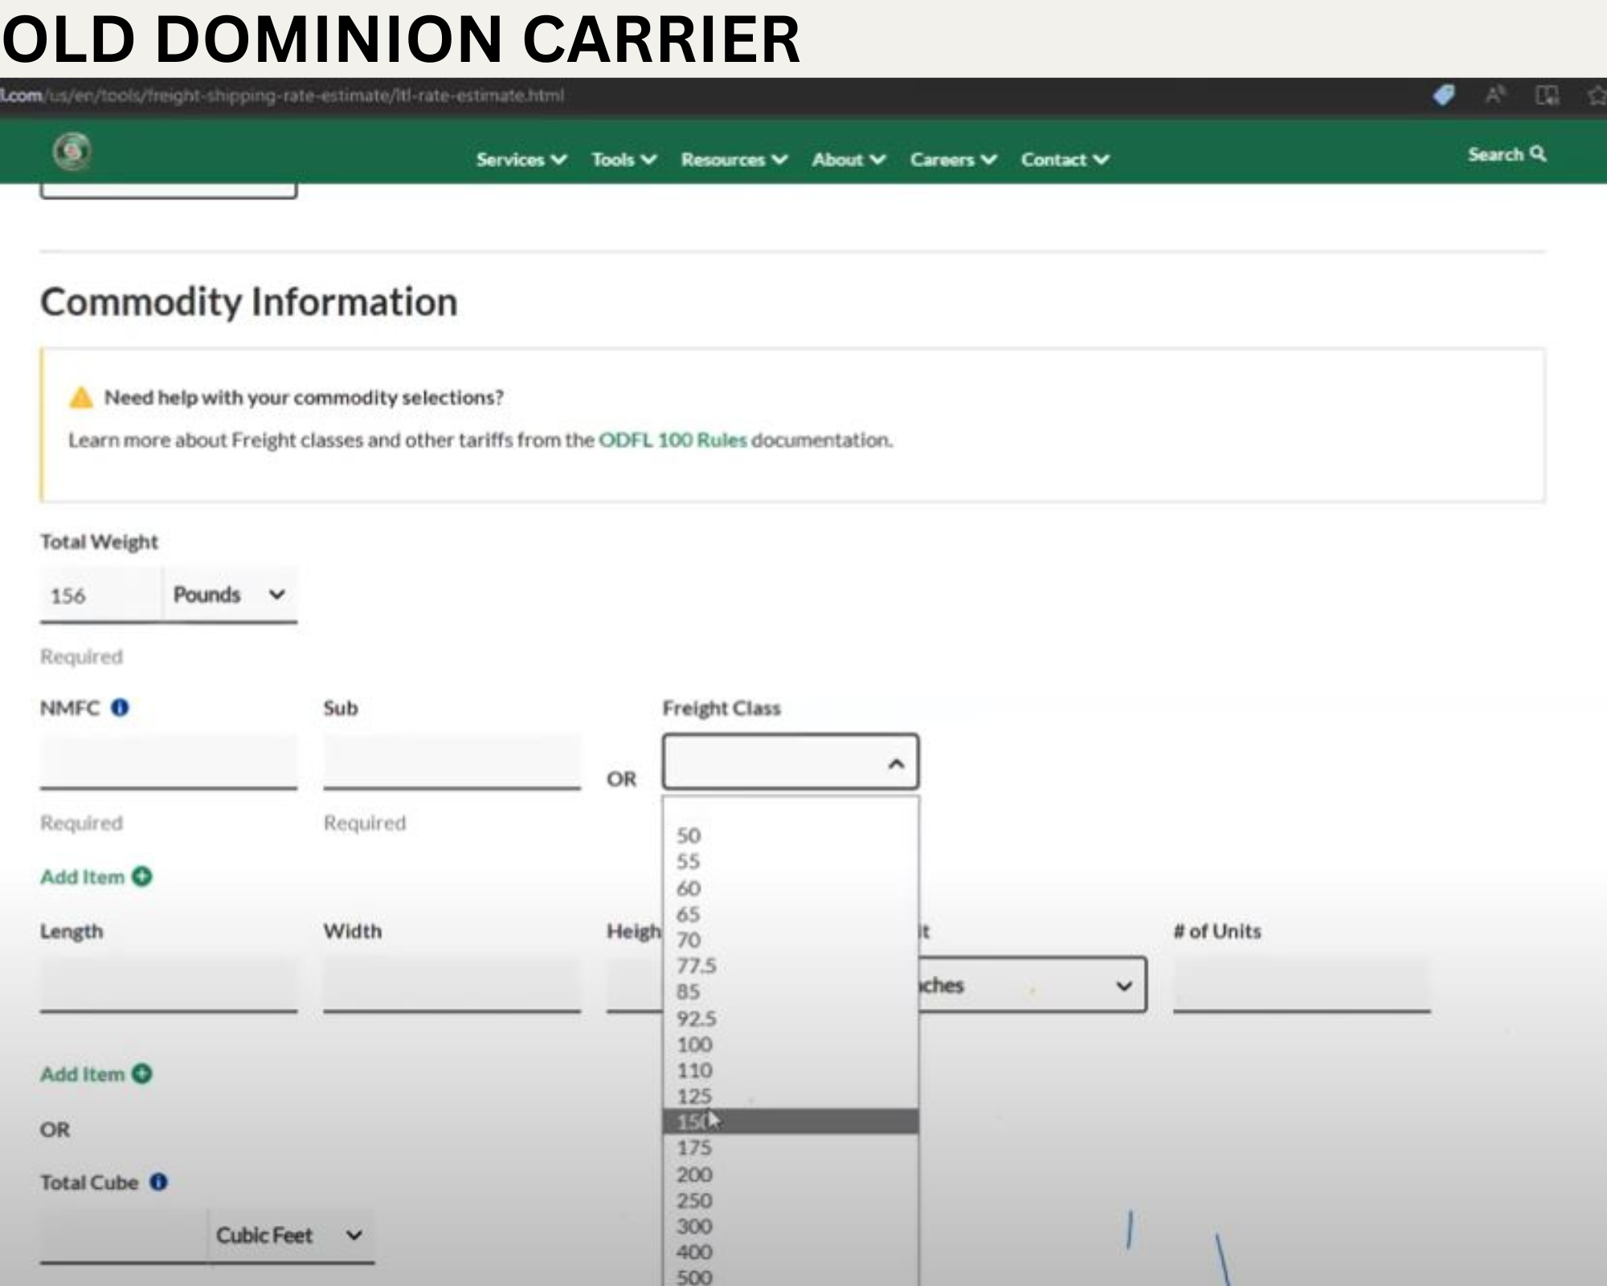1607x1286 pixels.
Task: Click the shopping tag browser icon
Action: click(x=1444, y=96)
